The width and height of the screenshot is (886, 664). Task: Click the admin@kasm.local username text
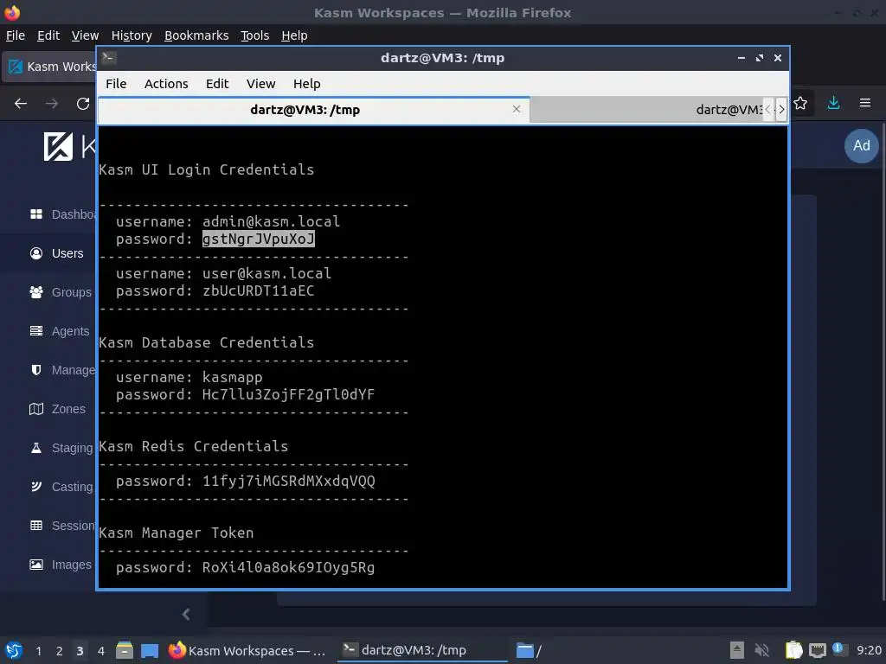(271, 221)
